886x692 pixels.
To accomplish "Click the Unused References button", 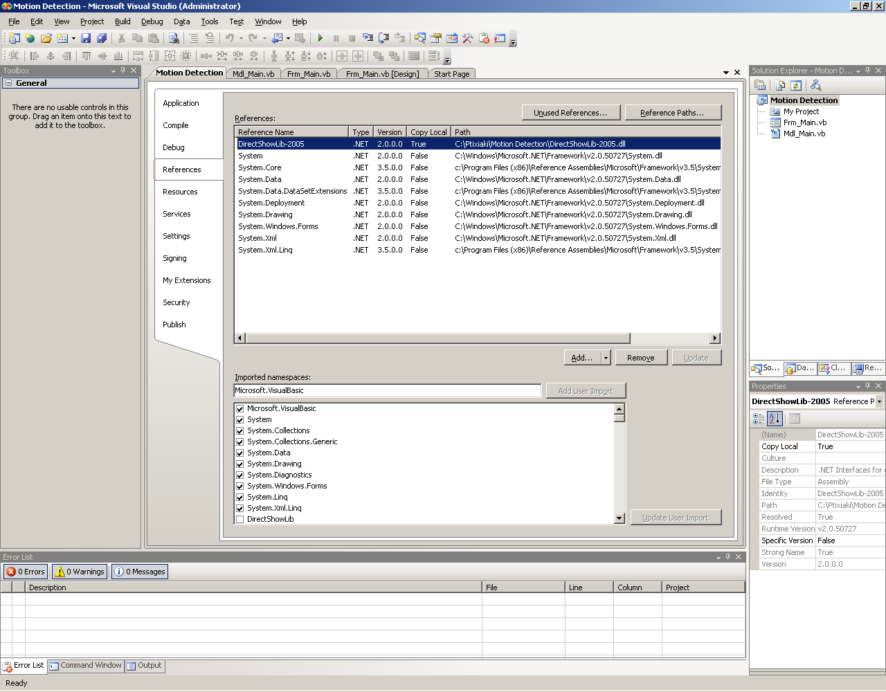I will (570, 113).
